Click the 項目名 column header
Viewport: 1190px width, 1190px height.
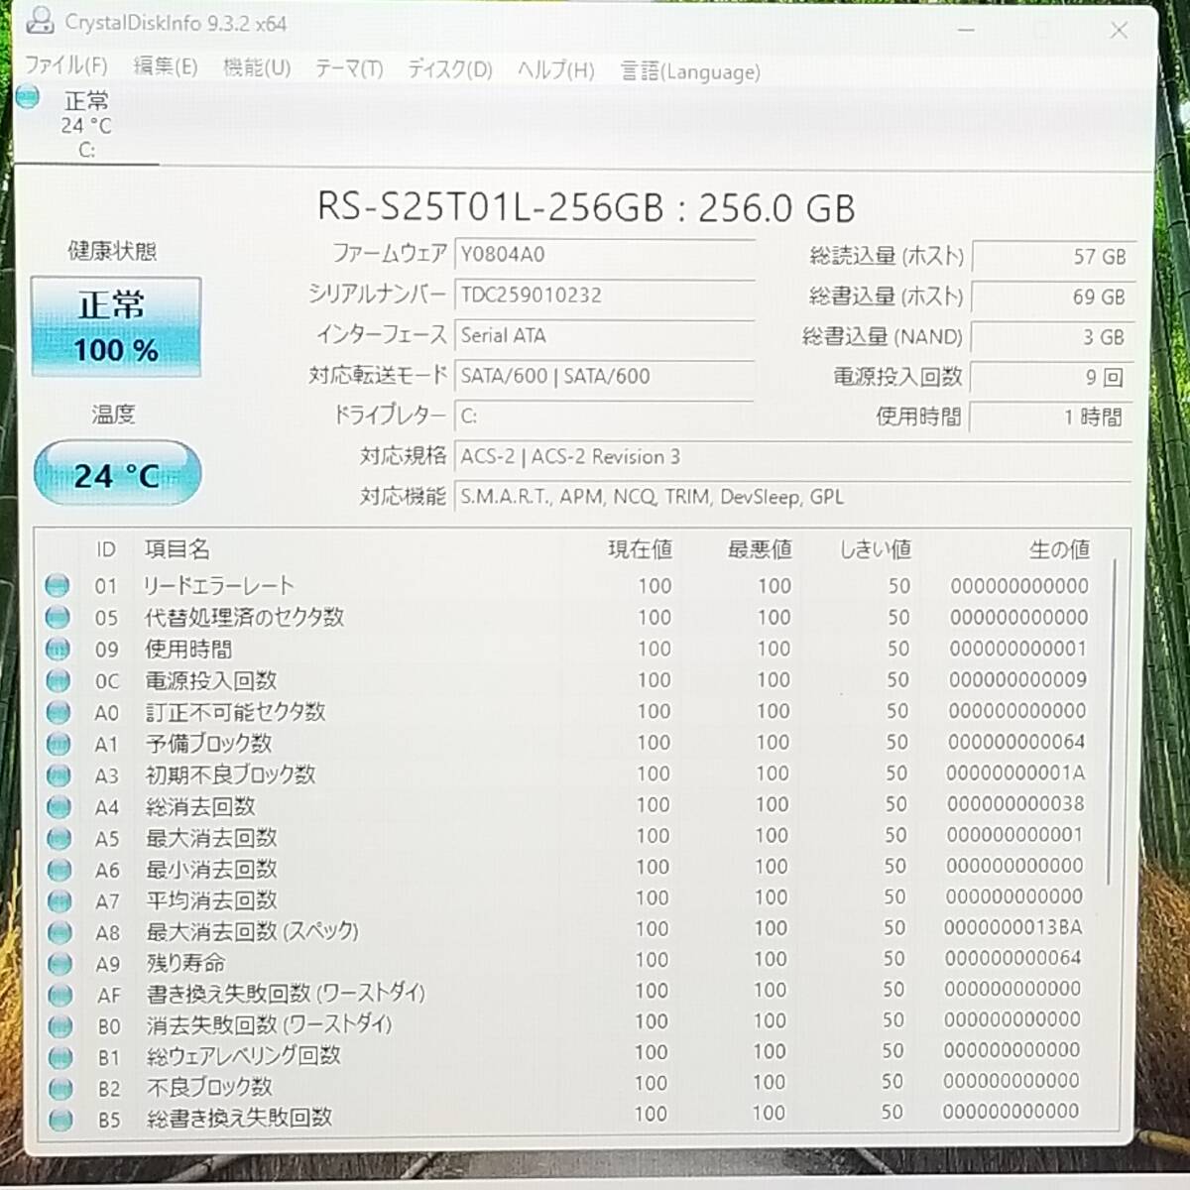(178, 548)
